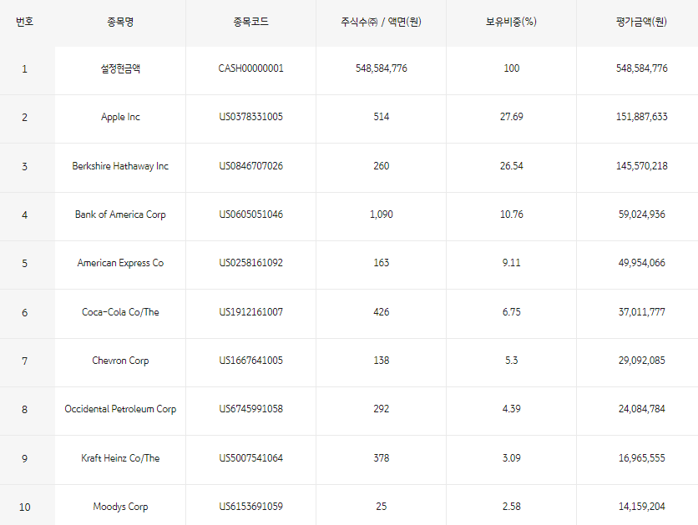Screen dimensions: 698x525
Task: Select Chevron Corp name cell
Action: (x=120, y=361)
